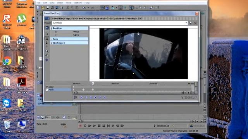Click the Pause button in transport bar
Screen dimensions: 248x139
[x=99, y=126]
